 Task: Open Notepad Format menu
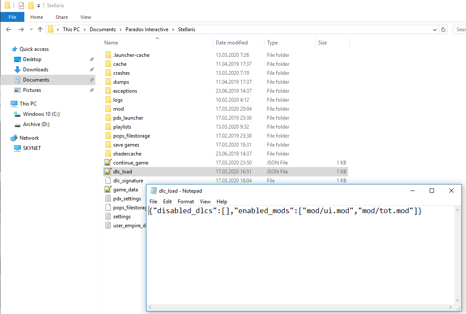pyautogui.click(x=186, y=202)
